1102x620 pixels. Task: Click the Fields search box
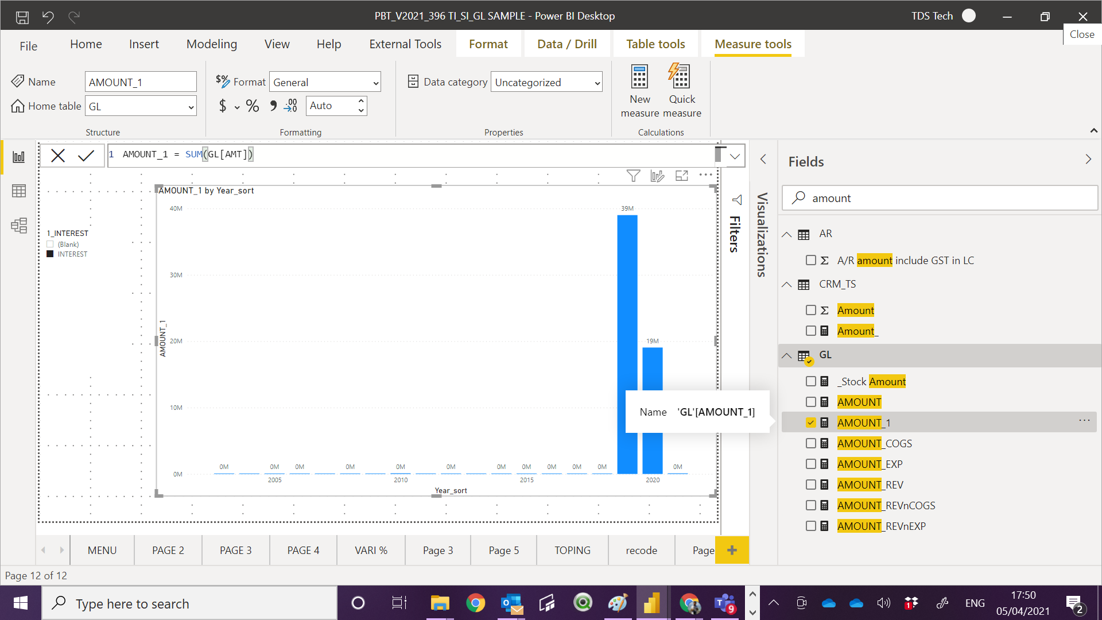tap(940, 198)
